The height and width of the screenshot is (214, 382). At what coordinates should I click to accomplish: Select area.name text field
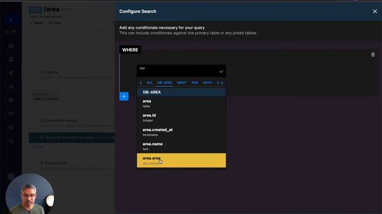(181, 146)
